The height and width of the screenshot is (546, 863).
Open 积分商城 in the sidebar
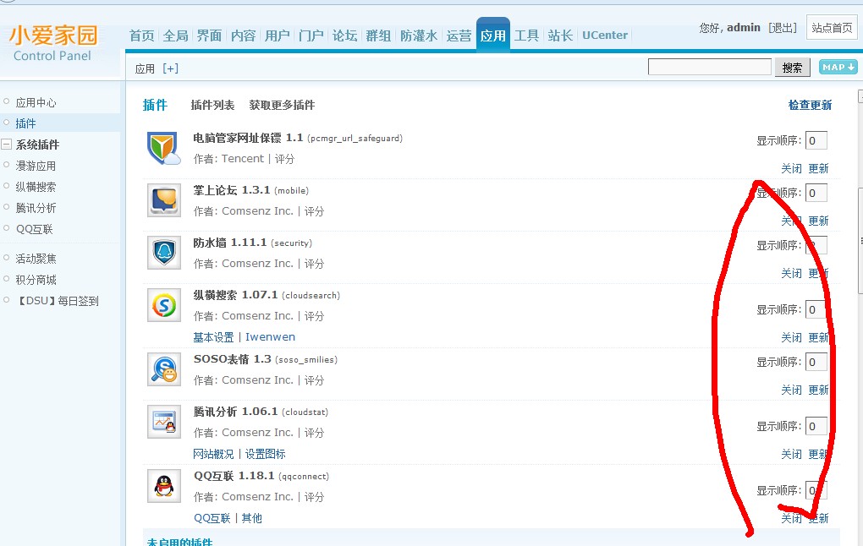tap(36, 280)
